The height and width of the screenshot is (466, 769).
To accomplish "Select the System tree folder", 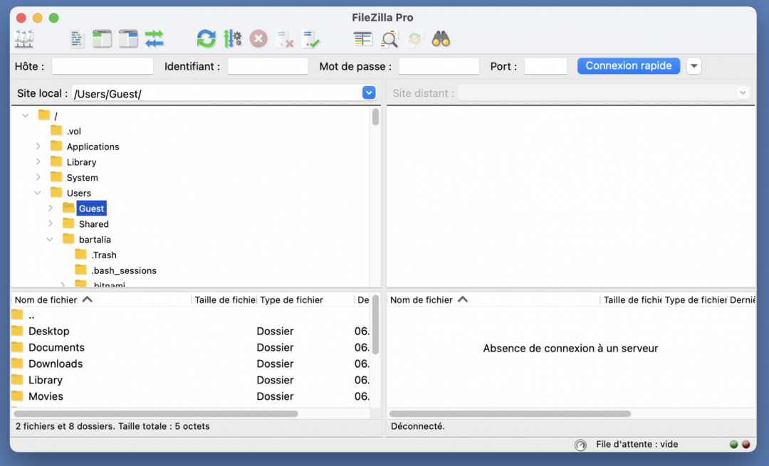I will click(x=83, y=177).
